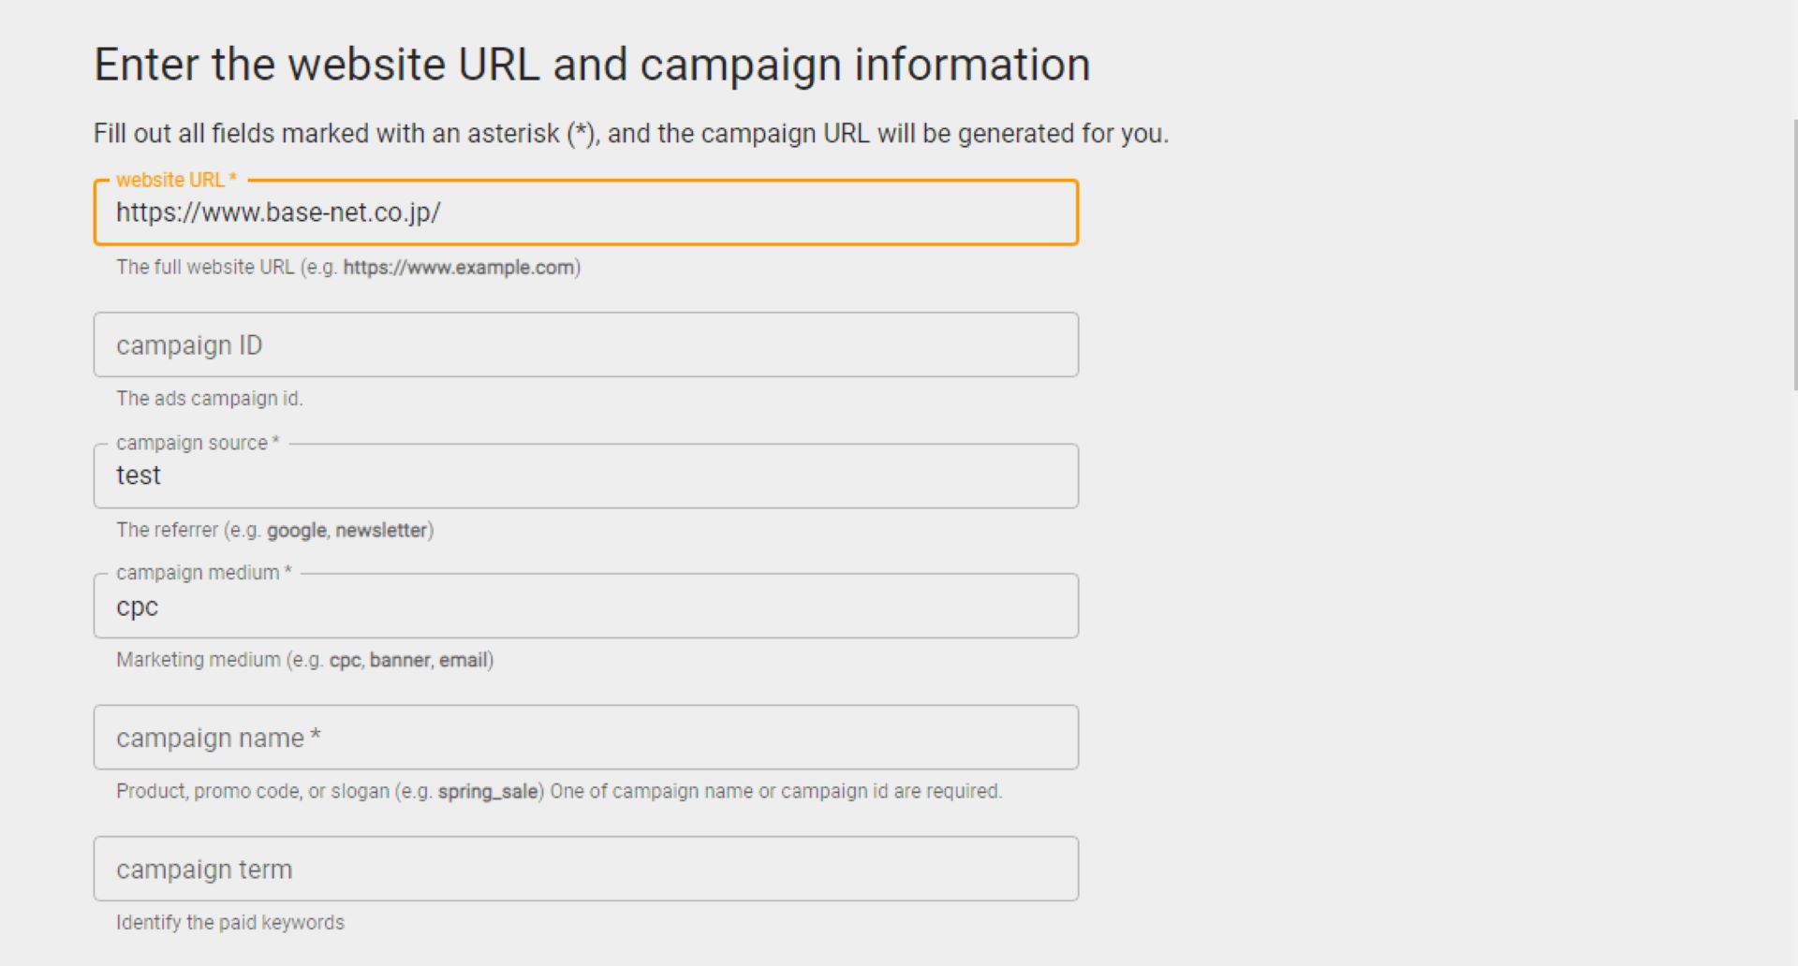Click the asterisk instruction sentence below heading

coord(630,134)
